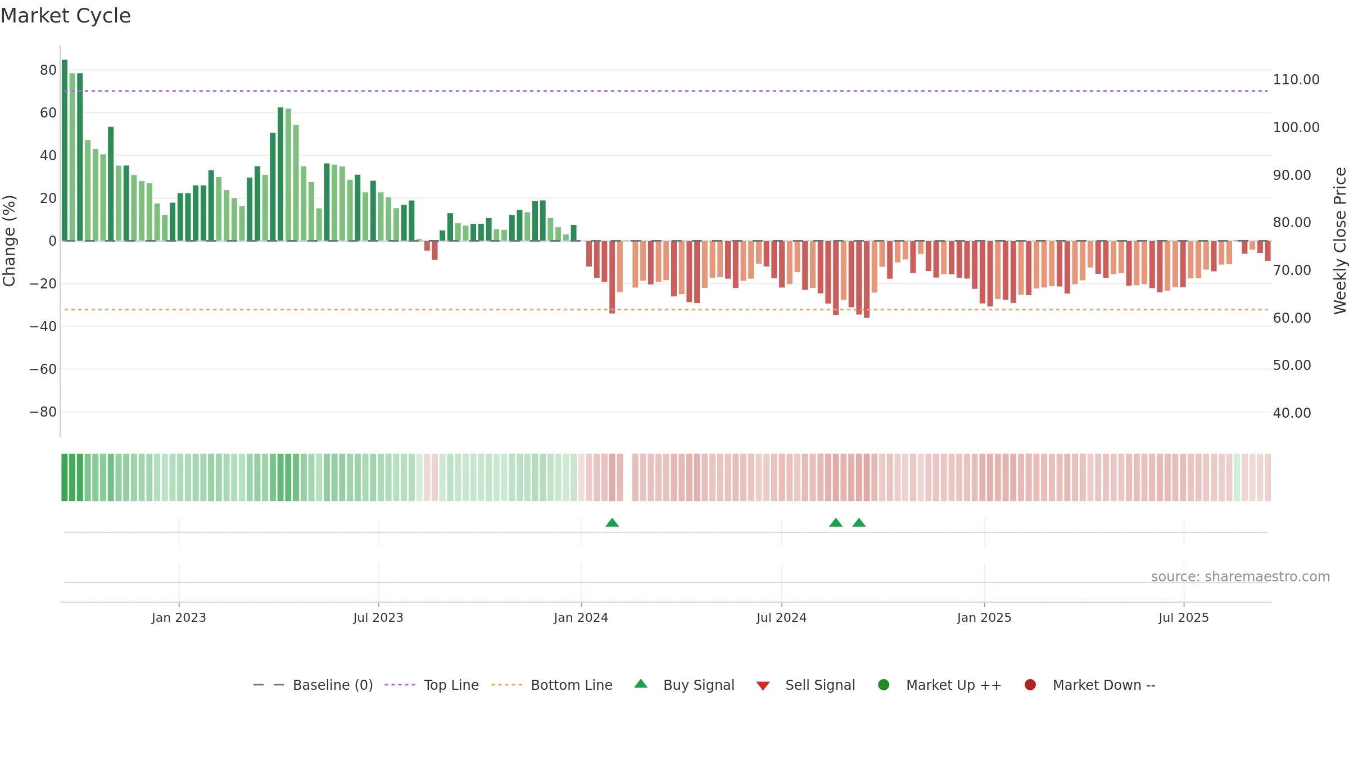Viewport: 1349px width, 759px height.
Task: Click the 40.00 price tick label
Action: click(x=1292, y=413)
